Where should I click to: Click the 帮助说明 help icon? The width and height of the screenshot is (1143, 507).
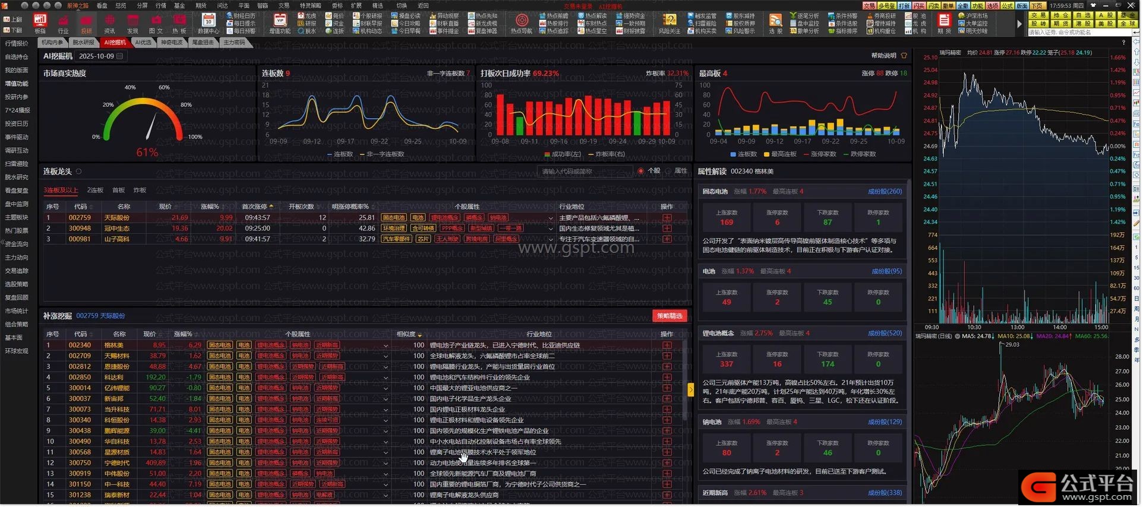point(904,56)
